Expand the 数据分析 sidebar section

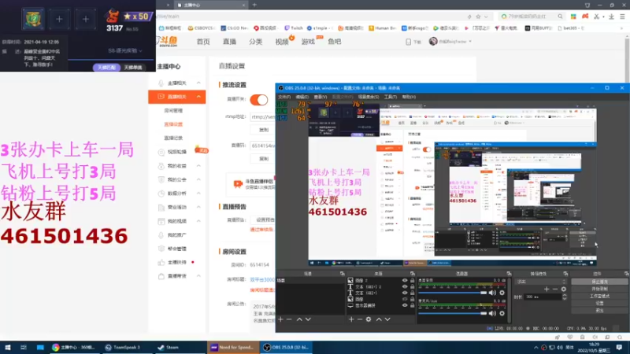[x=198, y=193]
